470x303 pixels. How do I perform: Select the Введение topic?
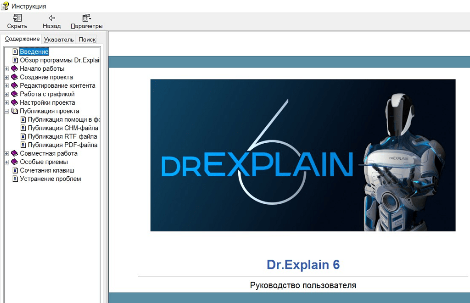34,51
